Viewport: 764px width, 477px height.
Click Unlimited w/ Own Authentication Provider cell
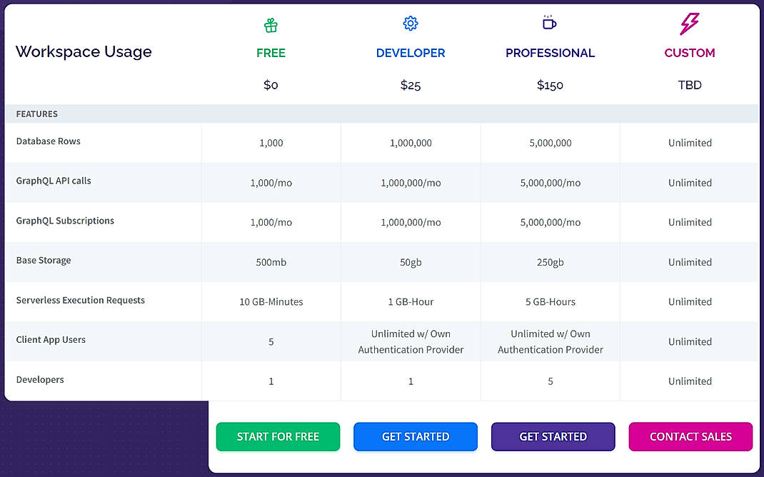411,341
